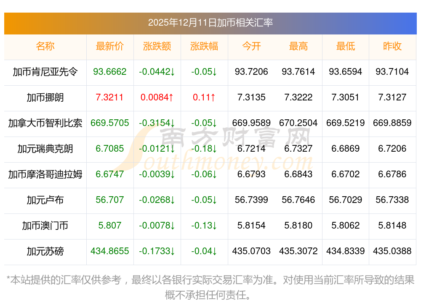Select the 最新价 column header
Screen dimensions: 421x308
coord(110,46)
